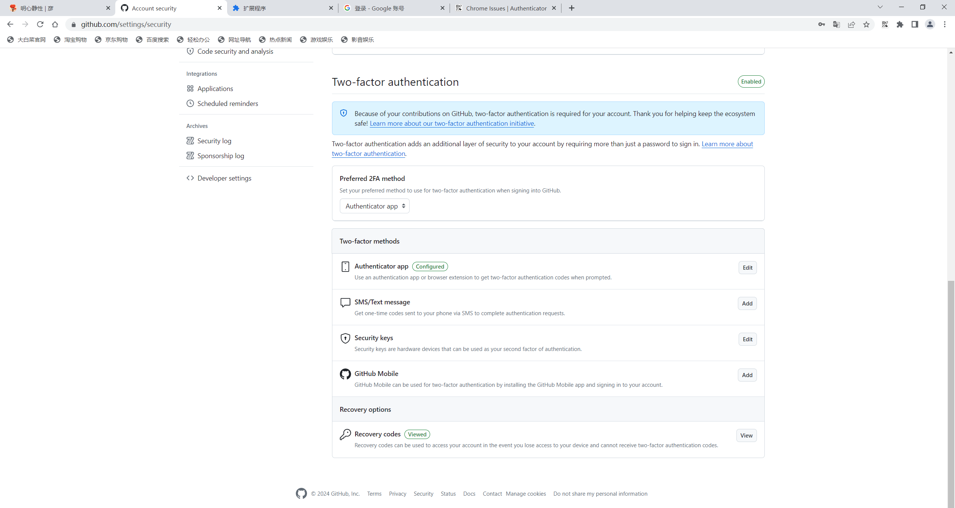The height and width of the screenshot is (508, 955).
Task: Open 影音娱乐 bookmark
Action: [x=358, y=40]
